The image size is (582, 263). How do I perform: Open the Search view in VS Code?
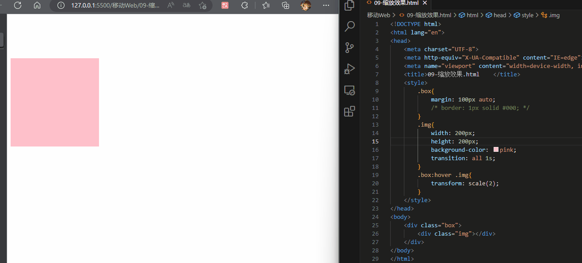coord(350,26)
